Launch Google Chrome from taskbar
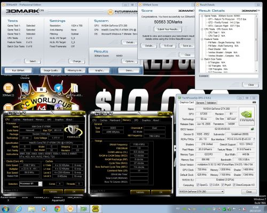 pos(57,209)
